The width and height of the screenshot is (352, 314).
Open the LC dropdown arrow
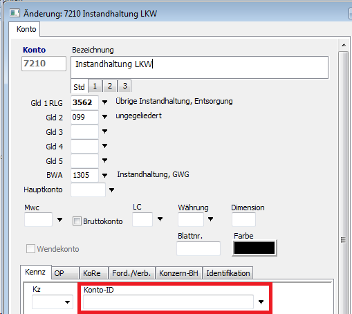tap(160, 219)
